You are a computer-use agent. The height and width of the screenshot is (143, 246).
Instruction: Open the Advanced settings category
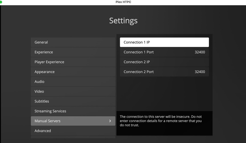73,131
